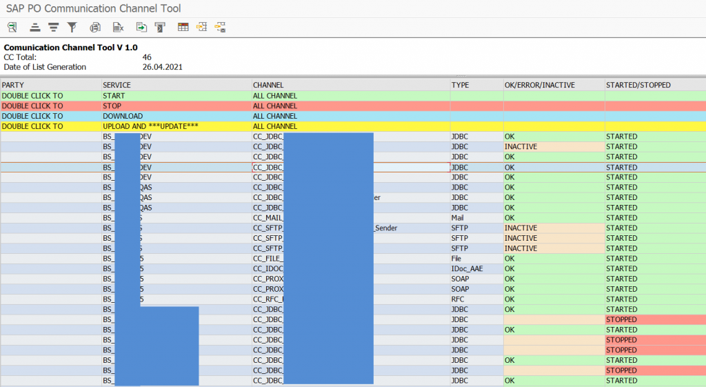Select the RFC type cell
This screenshot has width=706, height=387.
pyautogui.click(x=477, y=299)
